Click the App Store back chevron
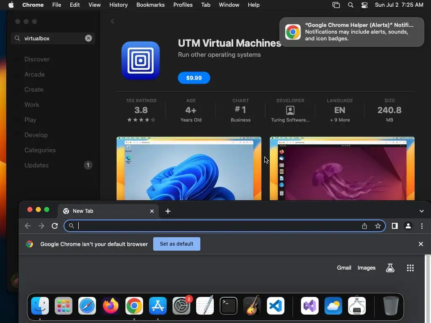Screen dimensions: 431x323 pos(112,21)
